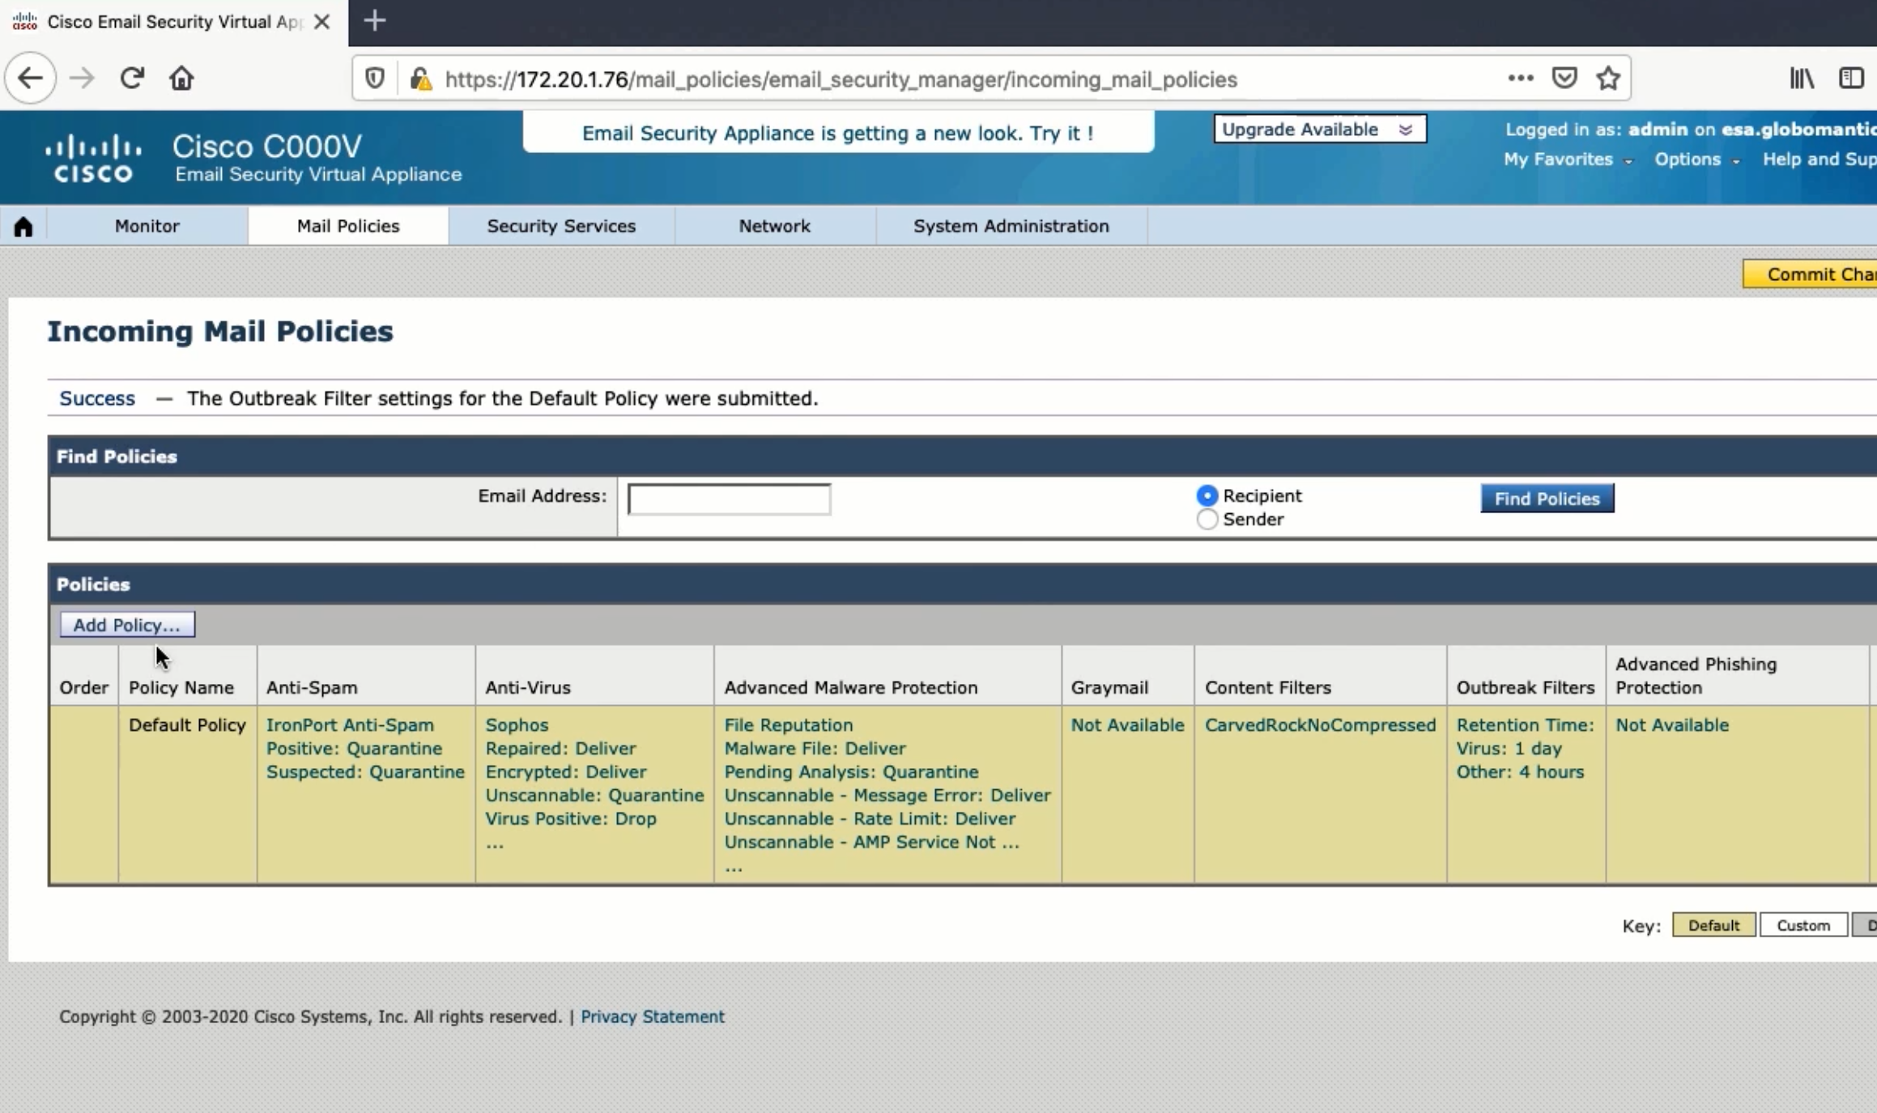
Task: Open the Mail Policies menu
Action: coord(348,226)
